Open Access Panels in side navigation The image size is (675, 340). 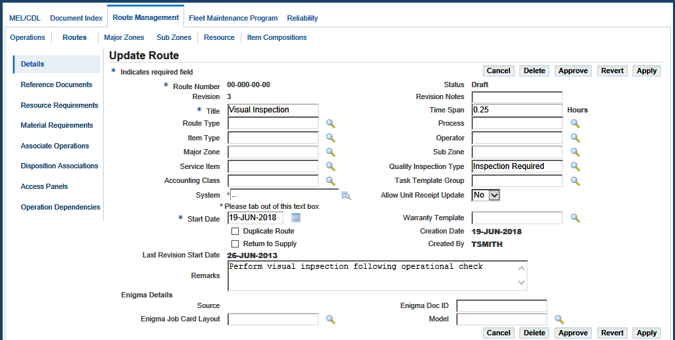(x=45, y=186)
